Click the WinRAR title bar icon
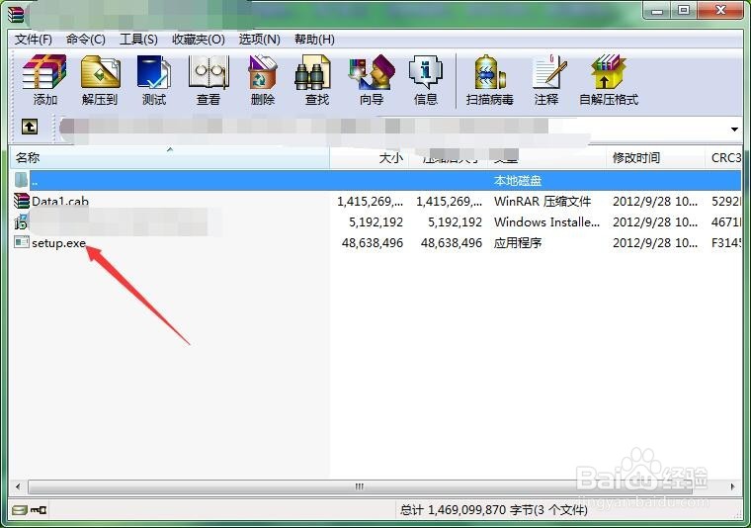The height and width of the screenshot is (528, 751). [16, 14]
